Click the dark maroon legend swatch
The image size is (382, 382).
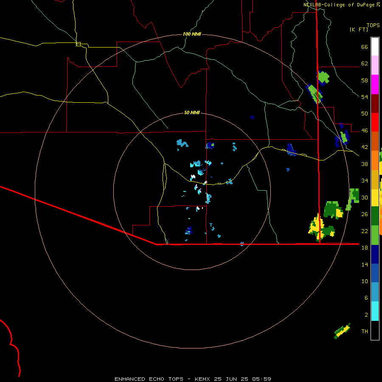(x=375, y=103)
